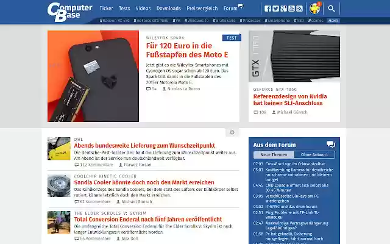Open 66 Kommentare link

click(x=93, y=239)
